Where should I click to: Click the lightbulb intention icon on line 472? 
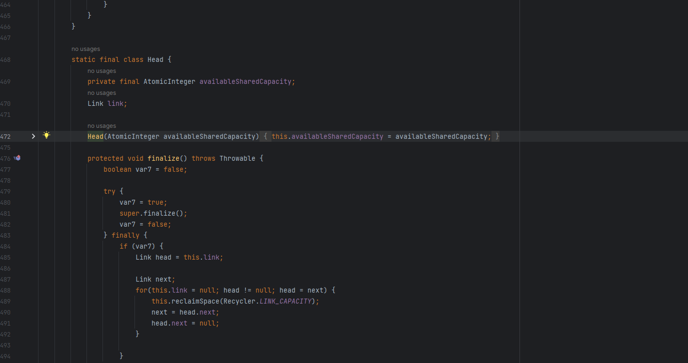46,135
